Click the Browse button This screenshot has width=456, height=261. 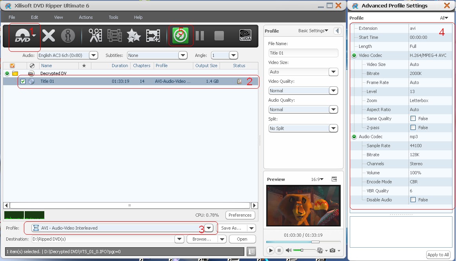tap(202, 239)
